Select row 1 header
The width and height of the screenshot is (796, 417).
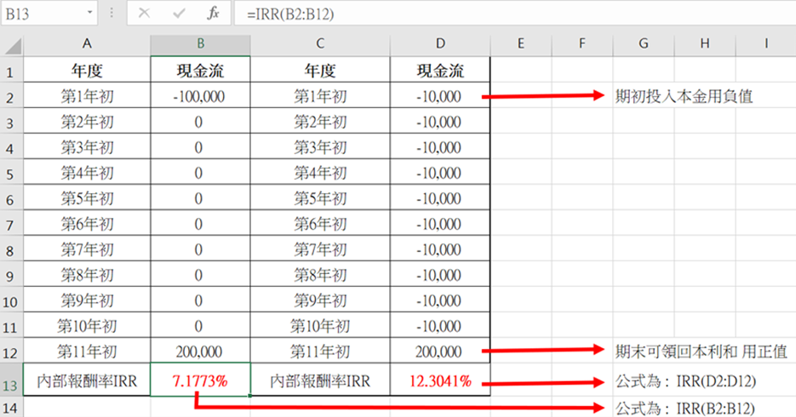click(x=11, y=71)
